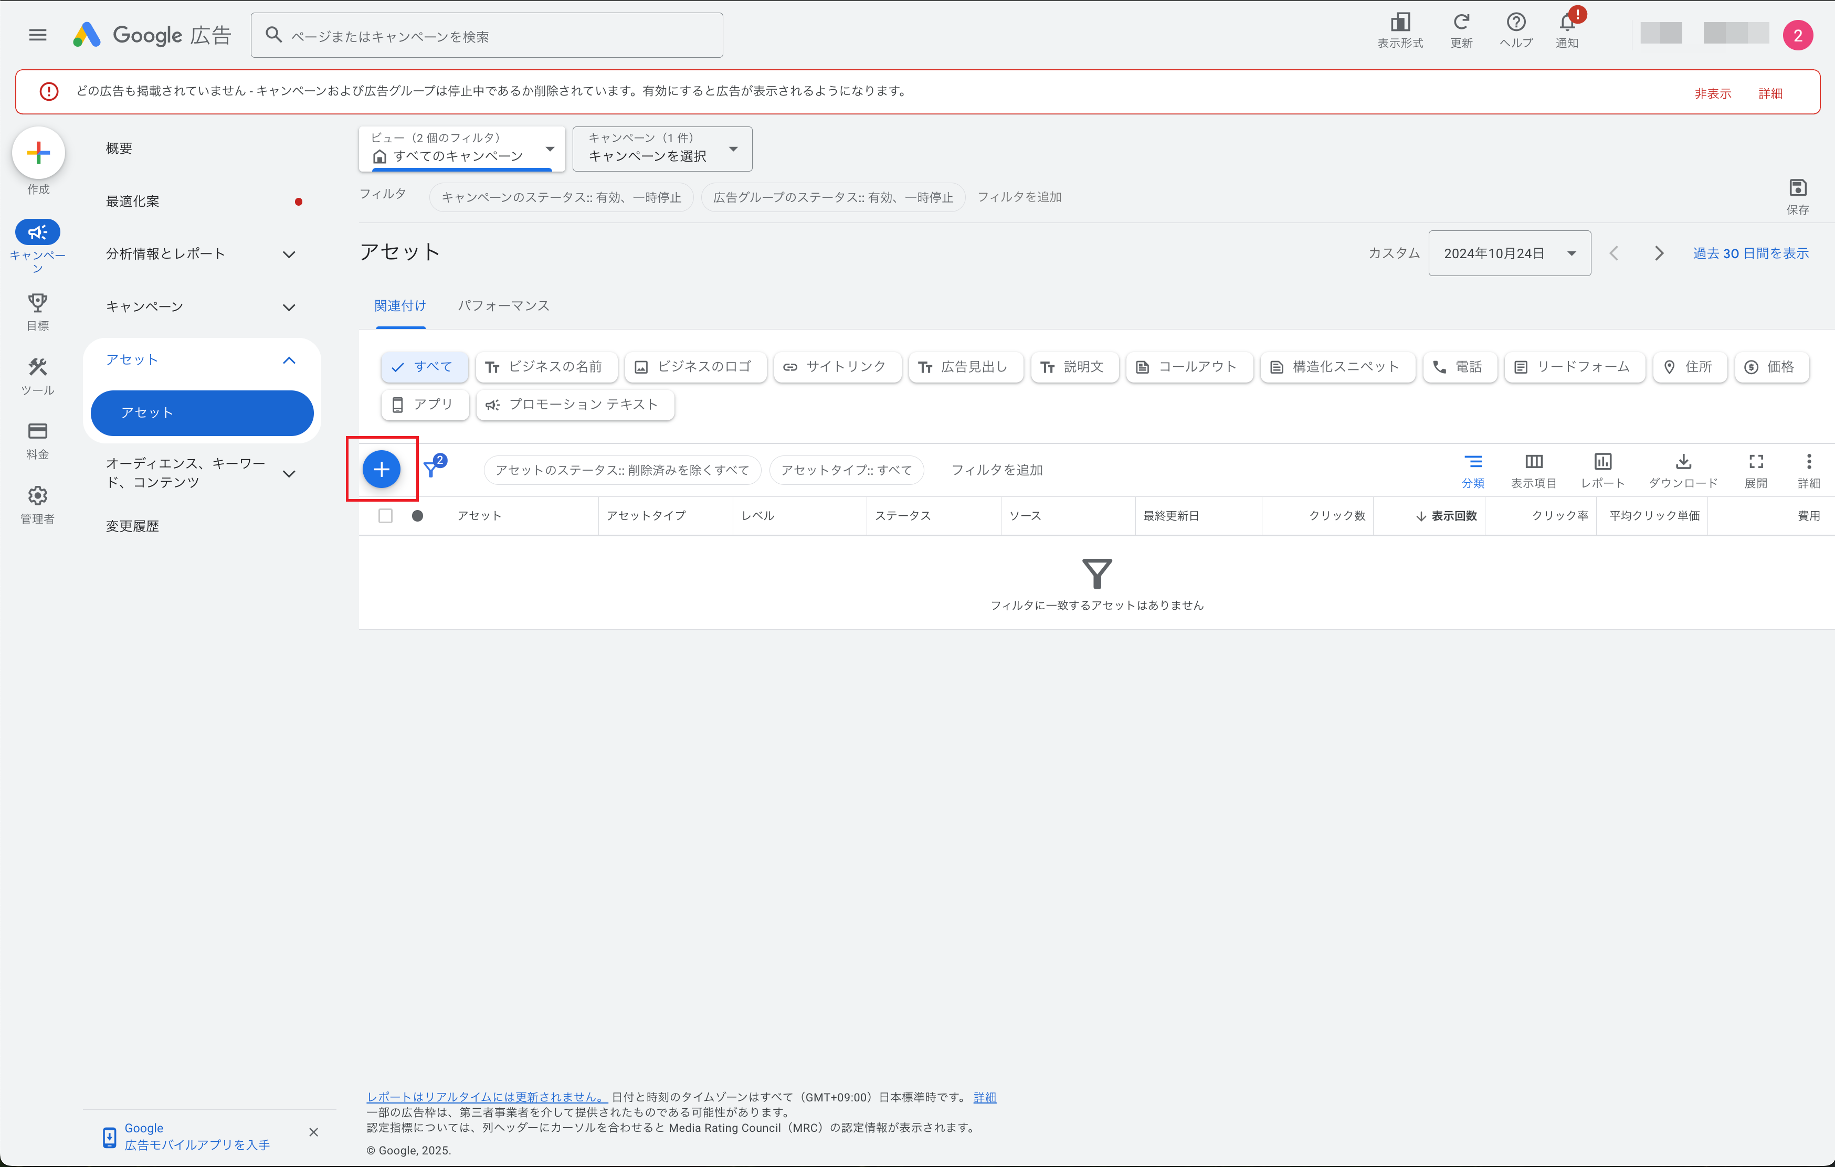Dismiss the alert with 非表示 link
The height and width of the screenshot is (1167, 1835).
(x=1712, y=94)
